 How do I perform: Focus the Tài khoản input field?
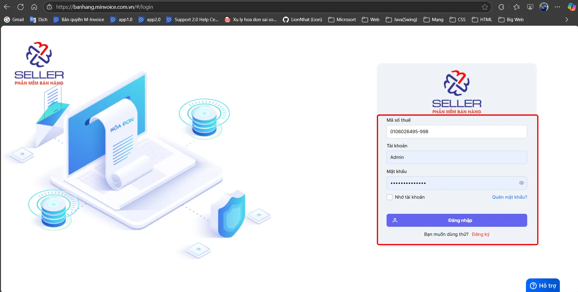pos(457,157)
